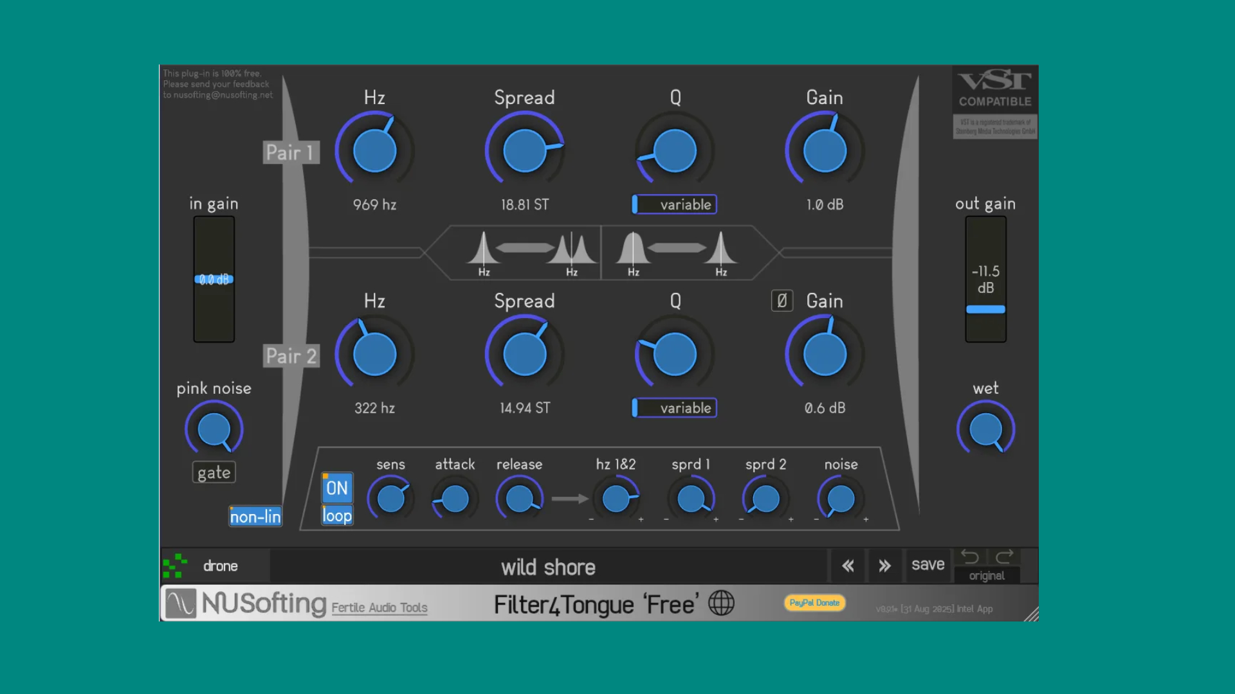Open the NUSofting website via globe icon

pyautogui.click(x=721, y=604)
